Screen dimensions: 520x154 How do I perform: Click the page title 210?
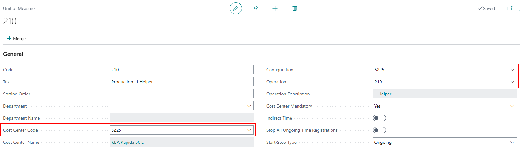[x=10, y=21]
